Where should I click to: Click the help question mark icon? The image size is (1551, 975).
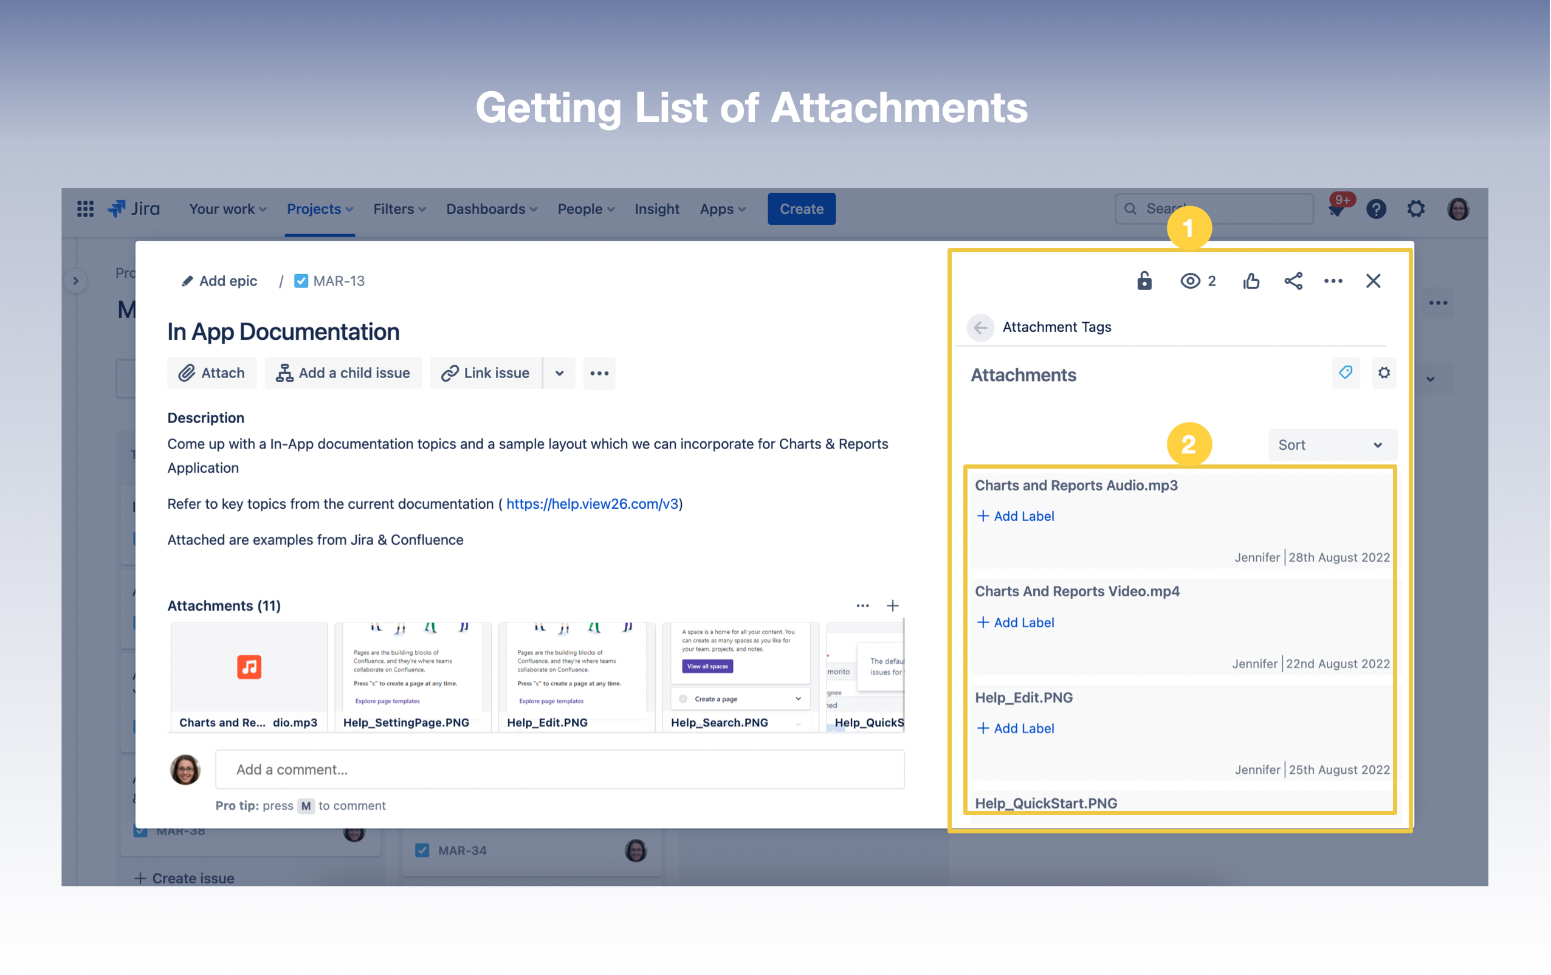(x=1376, y=208)
